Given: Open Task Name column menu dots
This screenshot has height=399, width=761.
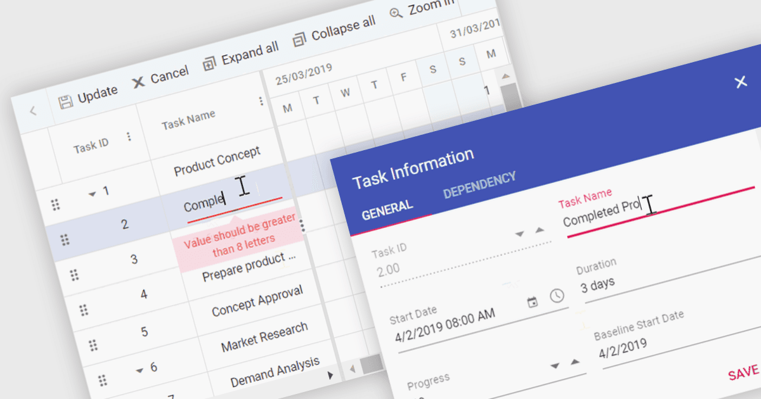Looking at the screenshot, I should (261, 101).
